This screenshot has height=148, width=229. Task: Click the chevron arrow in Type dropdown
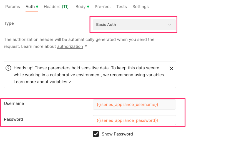tap(170, 25)
